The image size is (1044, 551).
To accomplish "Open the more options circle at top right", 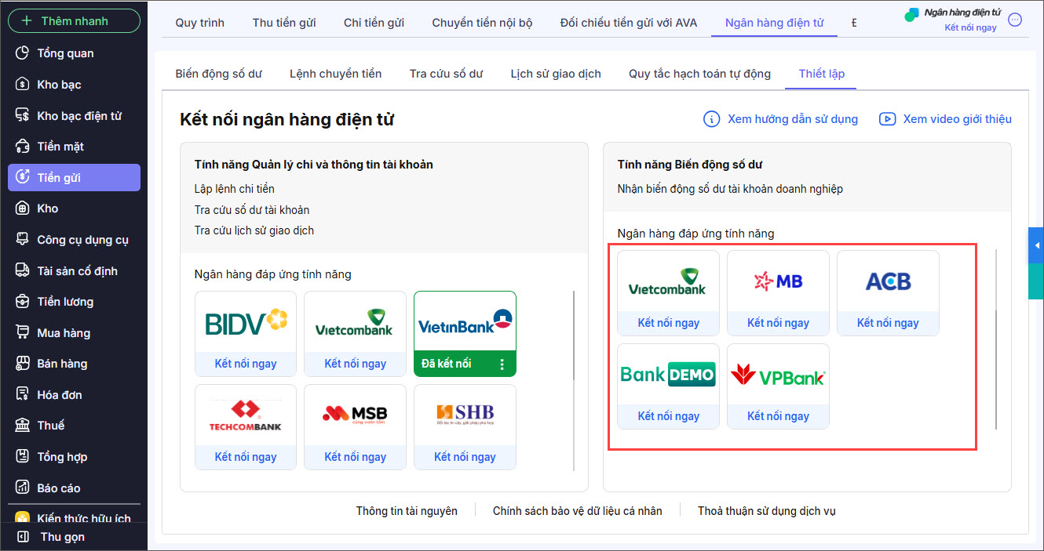I will pyautogui.click(x=1015, y=20).
